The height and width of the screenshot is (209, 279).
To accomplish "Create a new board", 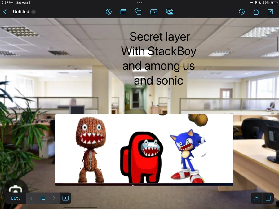I will pyautogui.click(x=270, y=12).
